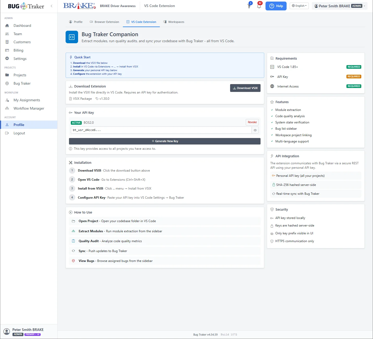The image size is (373, 339).
Task: Click the Customers building icon
Action: (7, 42)
